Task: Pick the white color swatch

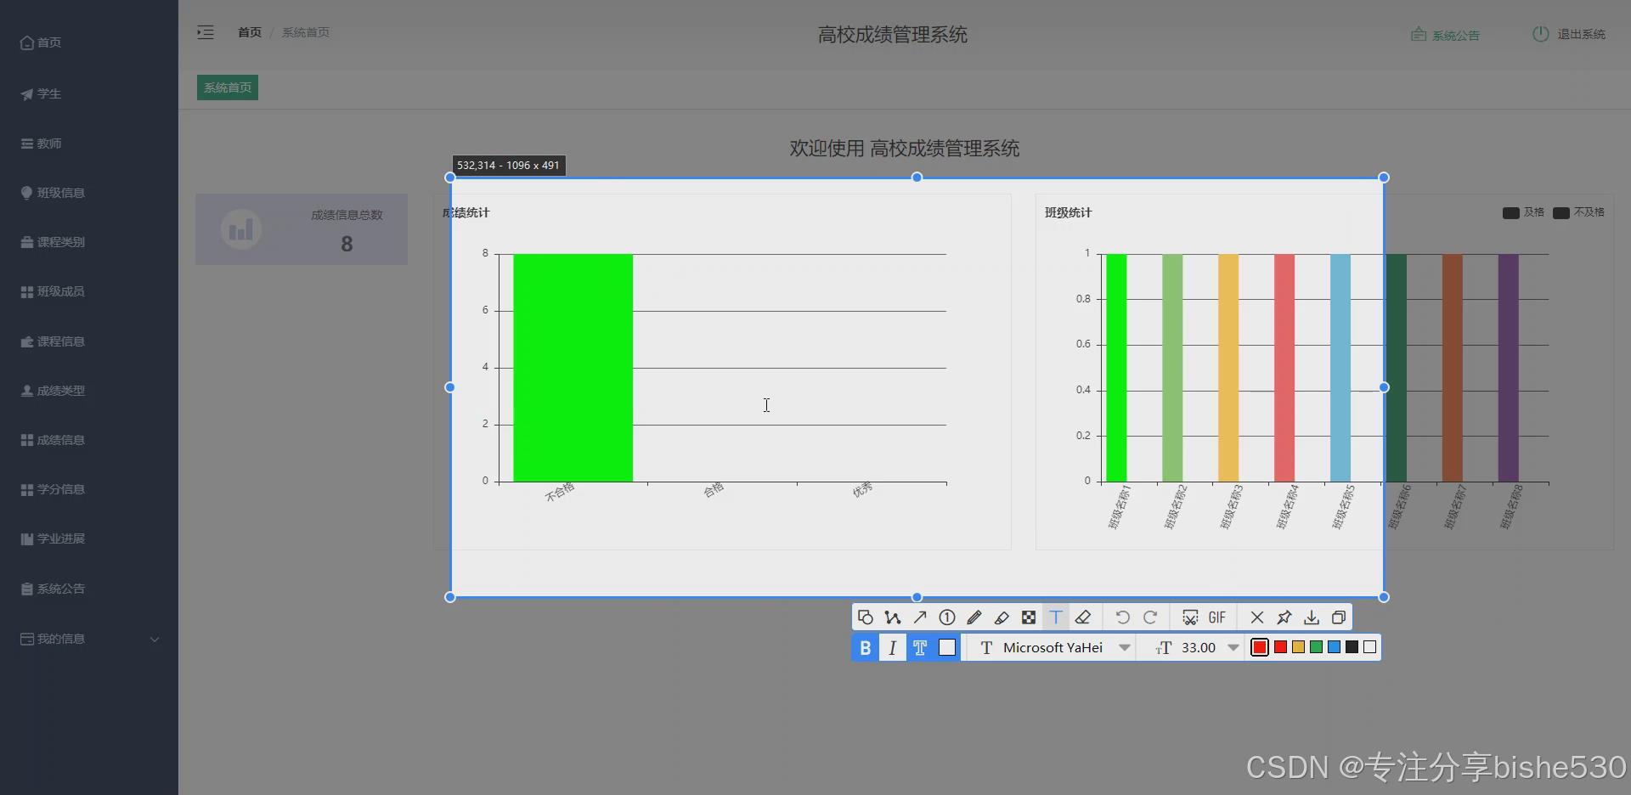Action: 1369,647
